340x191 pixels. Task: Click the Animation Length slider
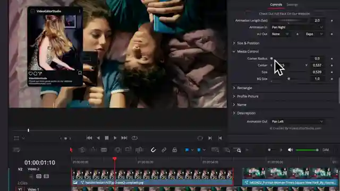pyautogui.click(x=289, y=20)
